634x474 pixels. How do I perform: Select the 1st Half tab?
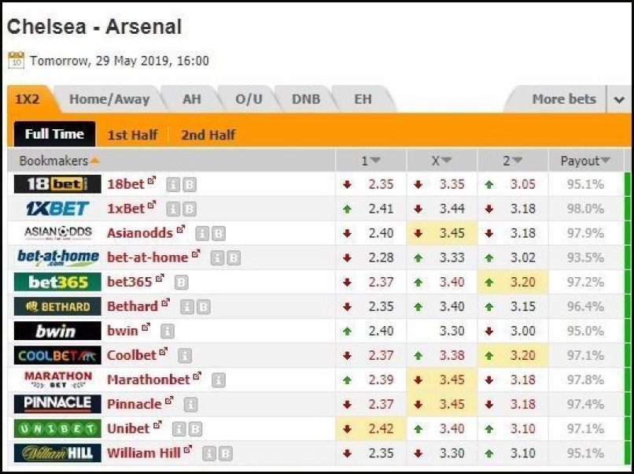click(132, 135)
